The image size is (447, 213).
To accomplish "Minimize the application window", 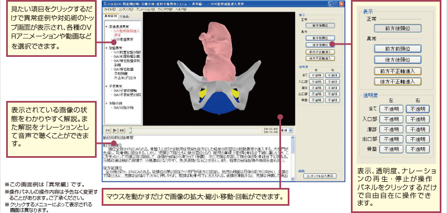I will 331,4.
